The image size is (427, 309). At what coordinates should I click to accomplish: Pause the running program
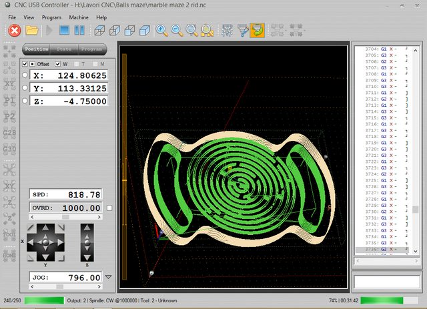(x=79, y=30)
